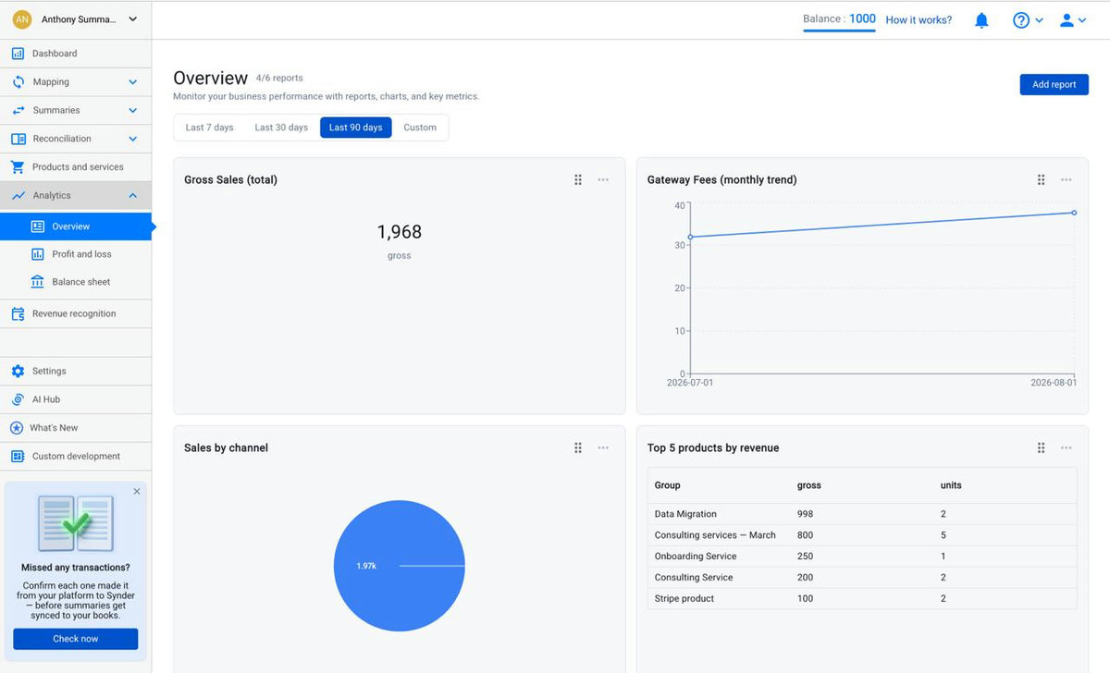Open Top 5 products more options

pyautogui.click(x=1067, y=448)
